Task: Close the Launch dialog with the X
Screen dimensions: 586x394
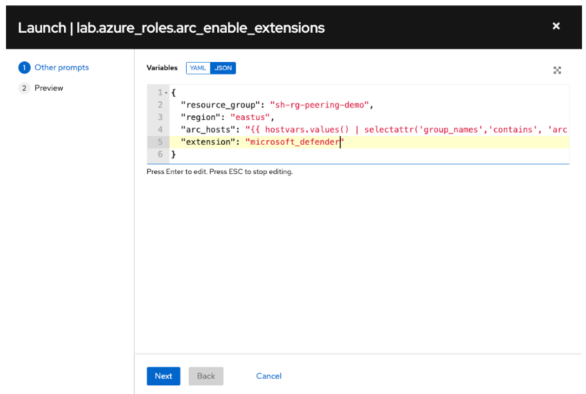Action: point(556,26)
